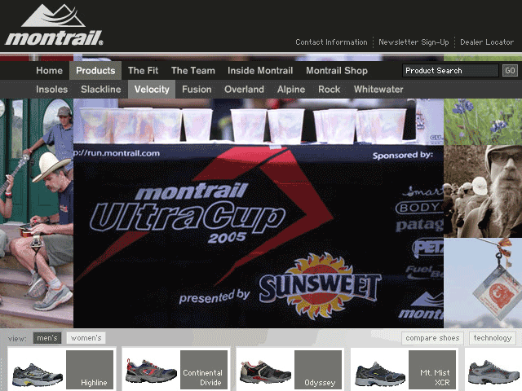Click the Continental Divide label tile
This screenshot has height=391, width=522.
coord(204,370)
